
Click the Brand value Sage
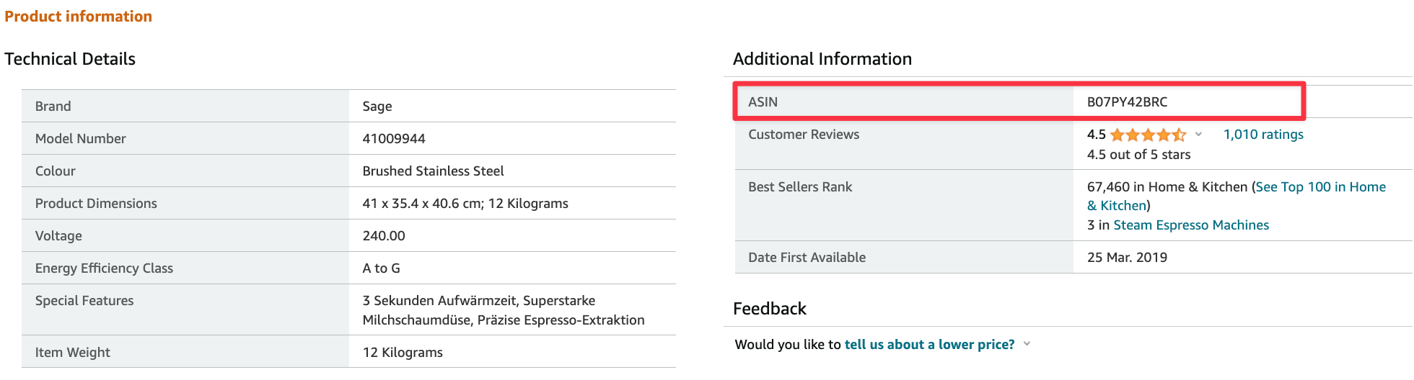click(377, 107)
